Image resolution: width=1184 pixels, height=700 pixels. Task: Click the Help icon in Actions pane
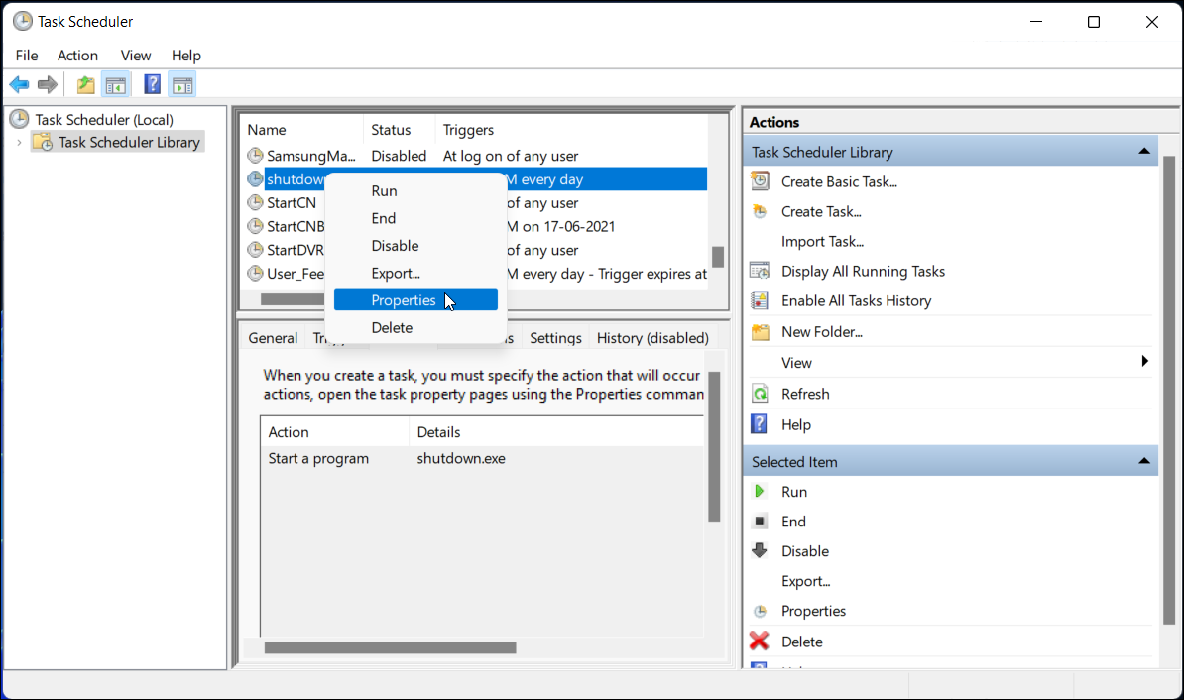tap(760, 423)
